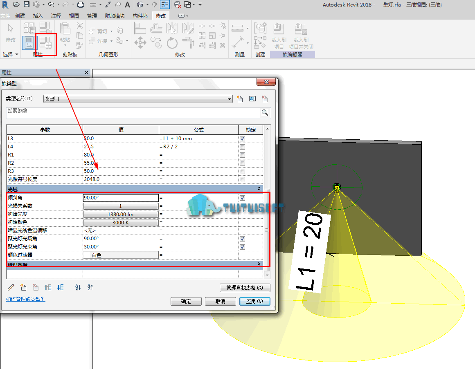Sort parameters in ascending order
This screenshot has width=475, height=369.
(78, 287)
